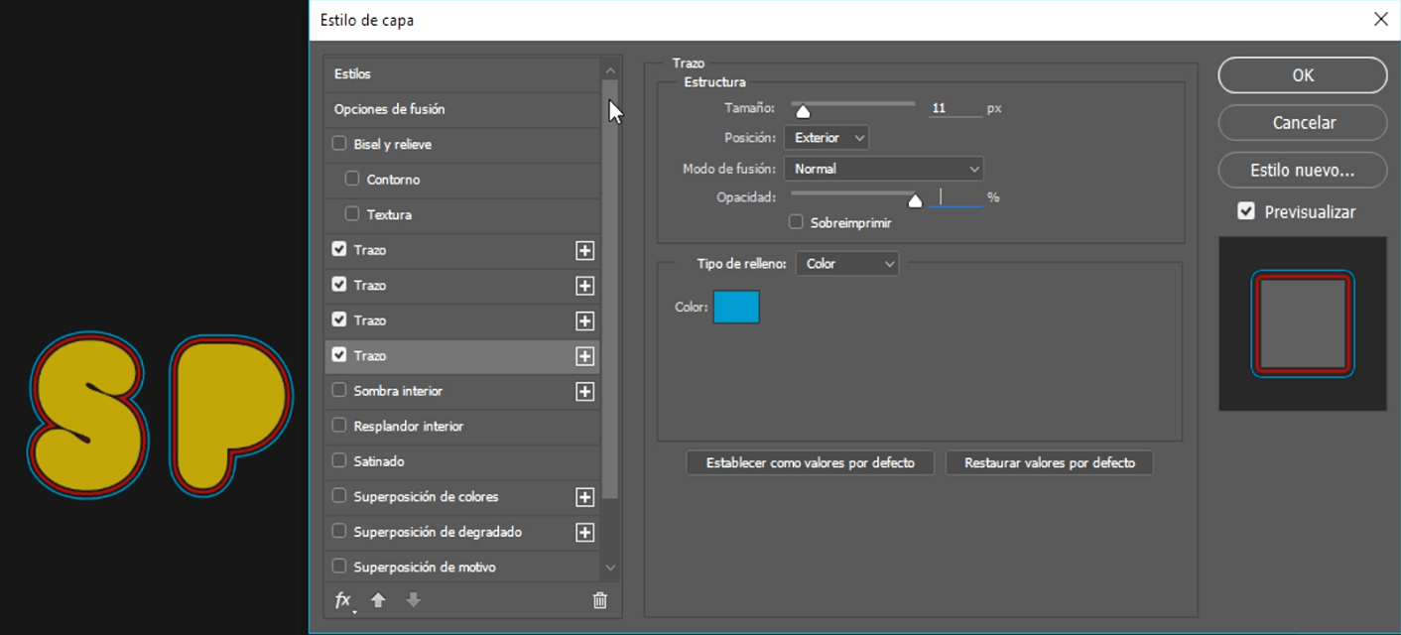Expand the Modo de fusión dropdown
Image resolution: width=1401 pixels, height=635 pixels.
(883, 169)
